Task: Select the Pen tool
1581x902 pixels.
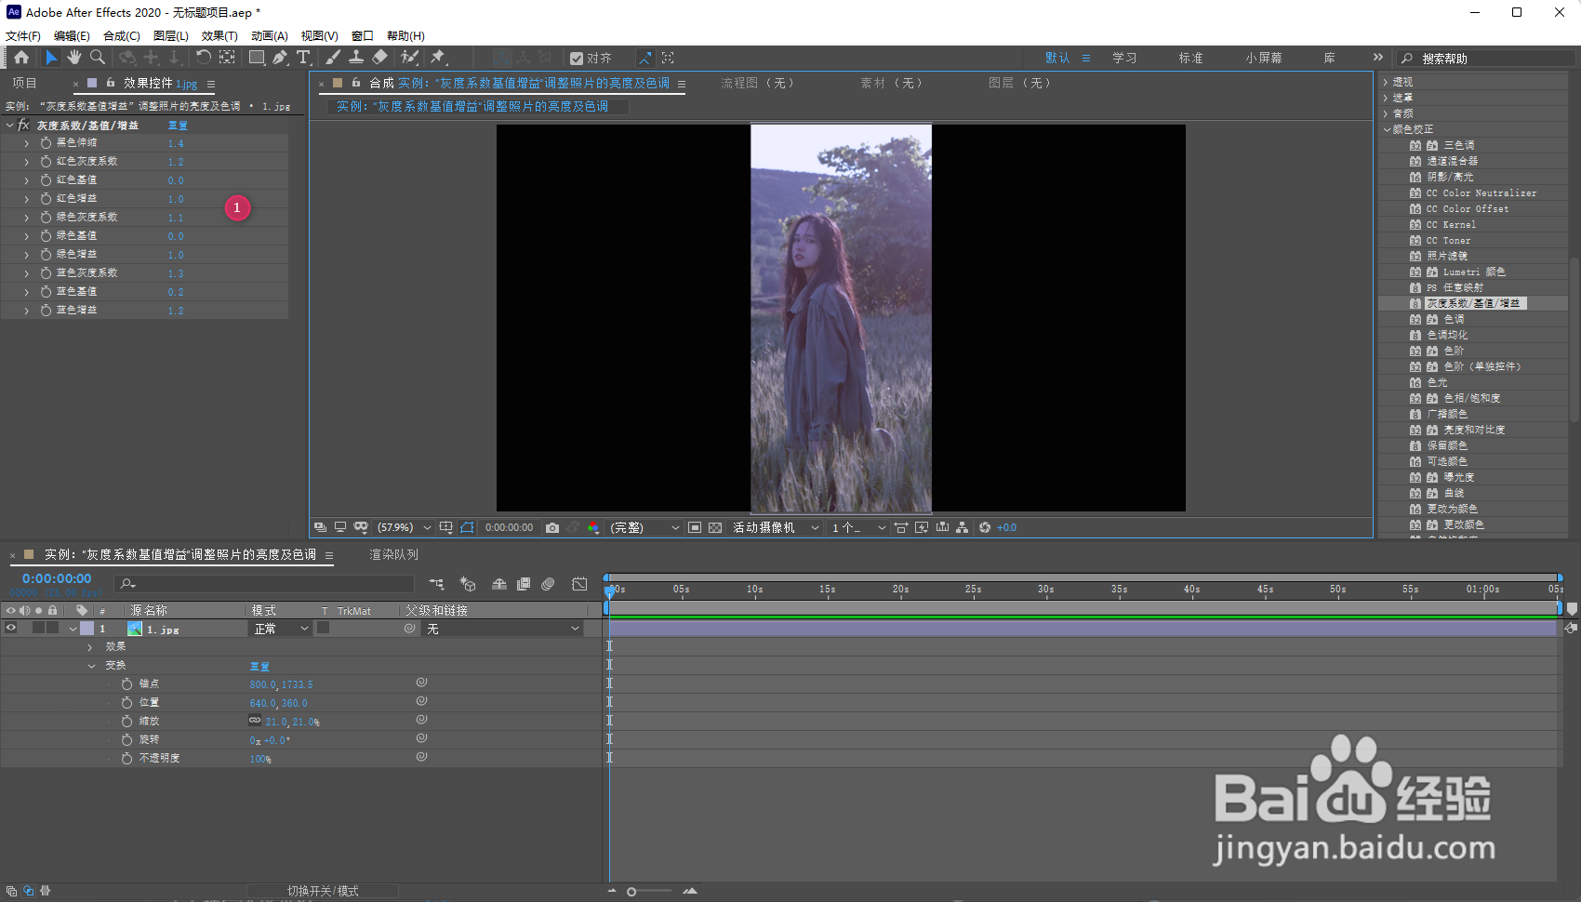Action: click(280, 58)
